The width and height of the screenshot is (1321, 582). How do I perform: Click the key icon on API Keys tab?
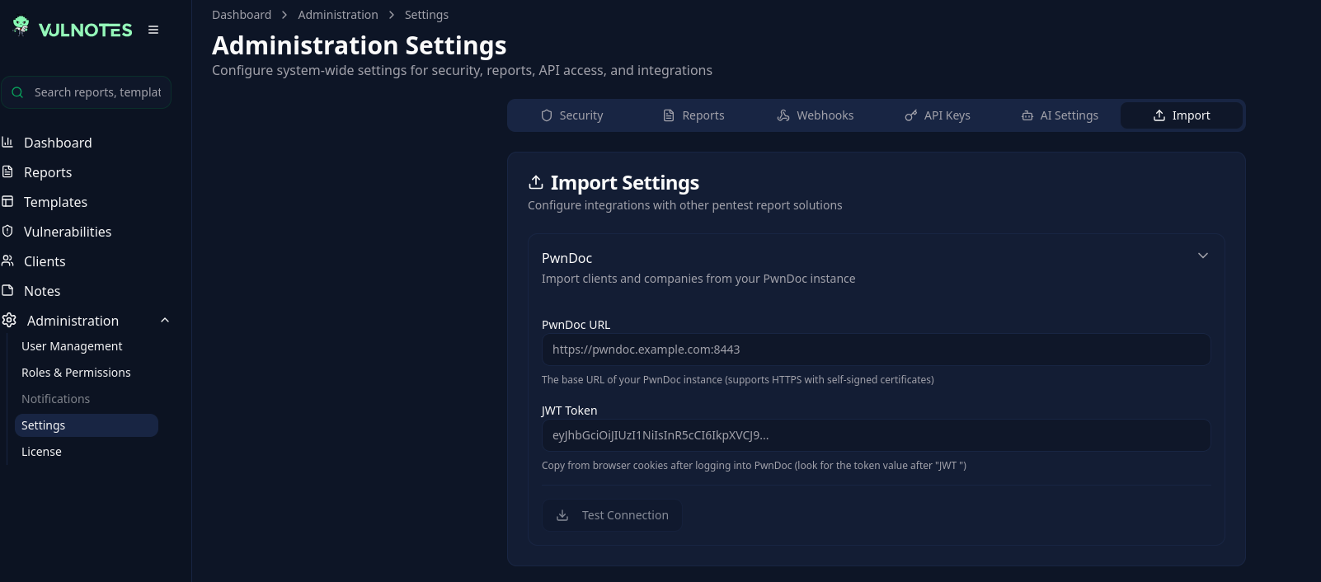[x=911, y=115]
